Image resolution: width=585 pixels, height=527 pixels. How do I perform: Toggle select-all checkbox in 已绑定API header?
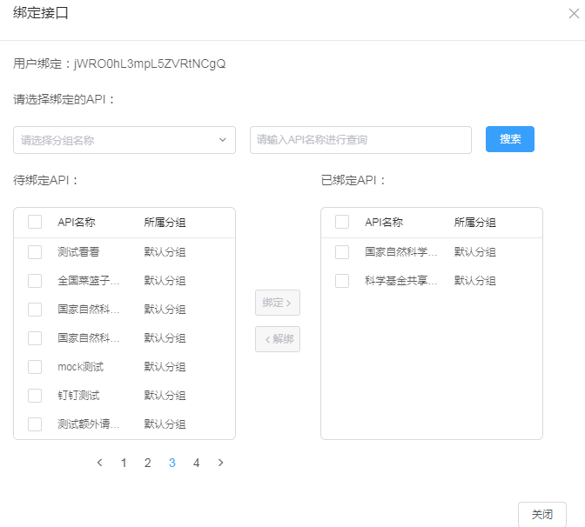342,222
